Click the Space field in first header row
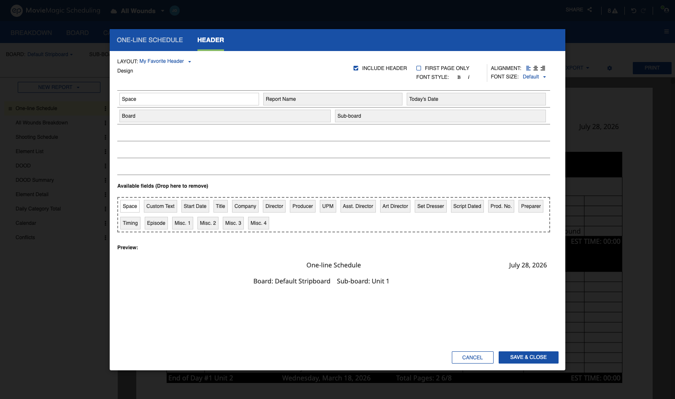This screenshot has height=399, width=675. point(189,99)
